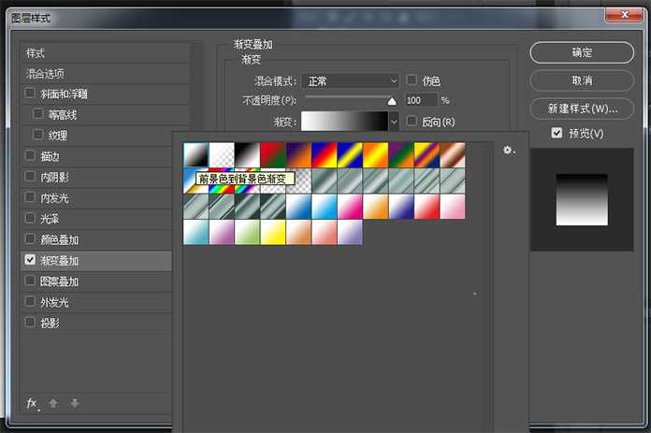
Task: Expand the gradient picker dropdown arrow
Action: tap(394, 122)
